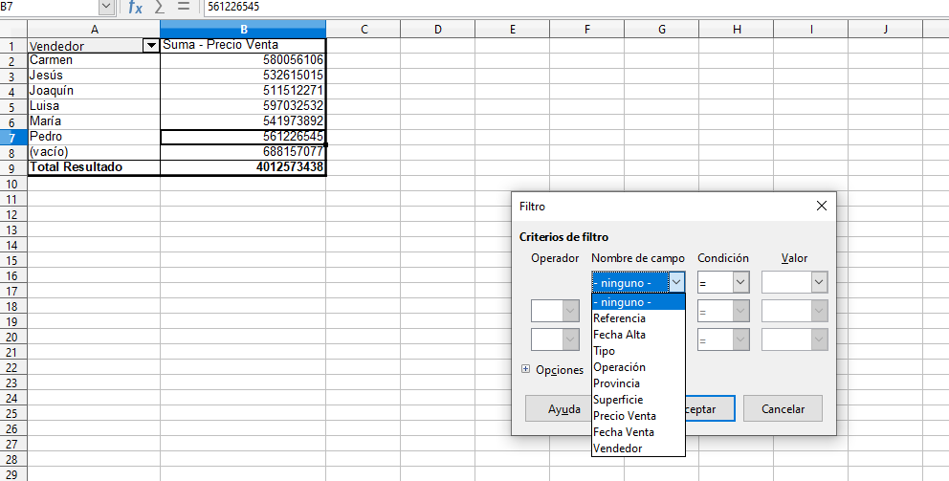Click the cell containing (vacío)
Screen dimensions: 949x481
click(x=94, y=152)
